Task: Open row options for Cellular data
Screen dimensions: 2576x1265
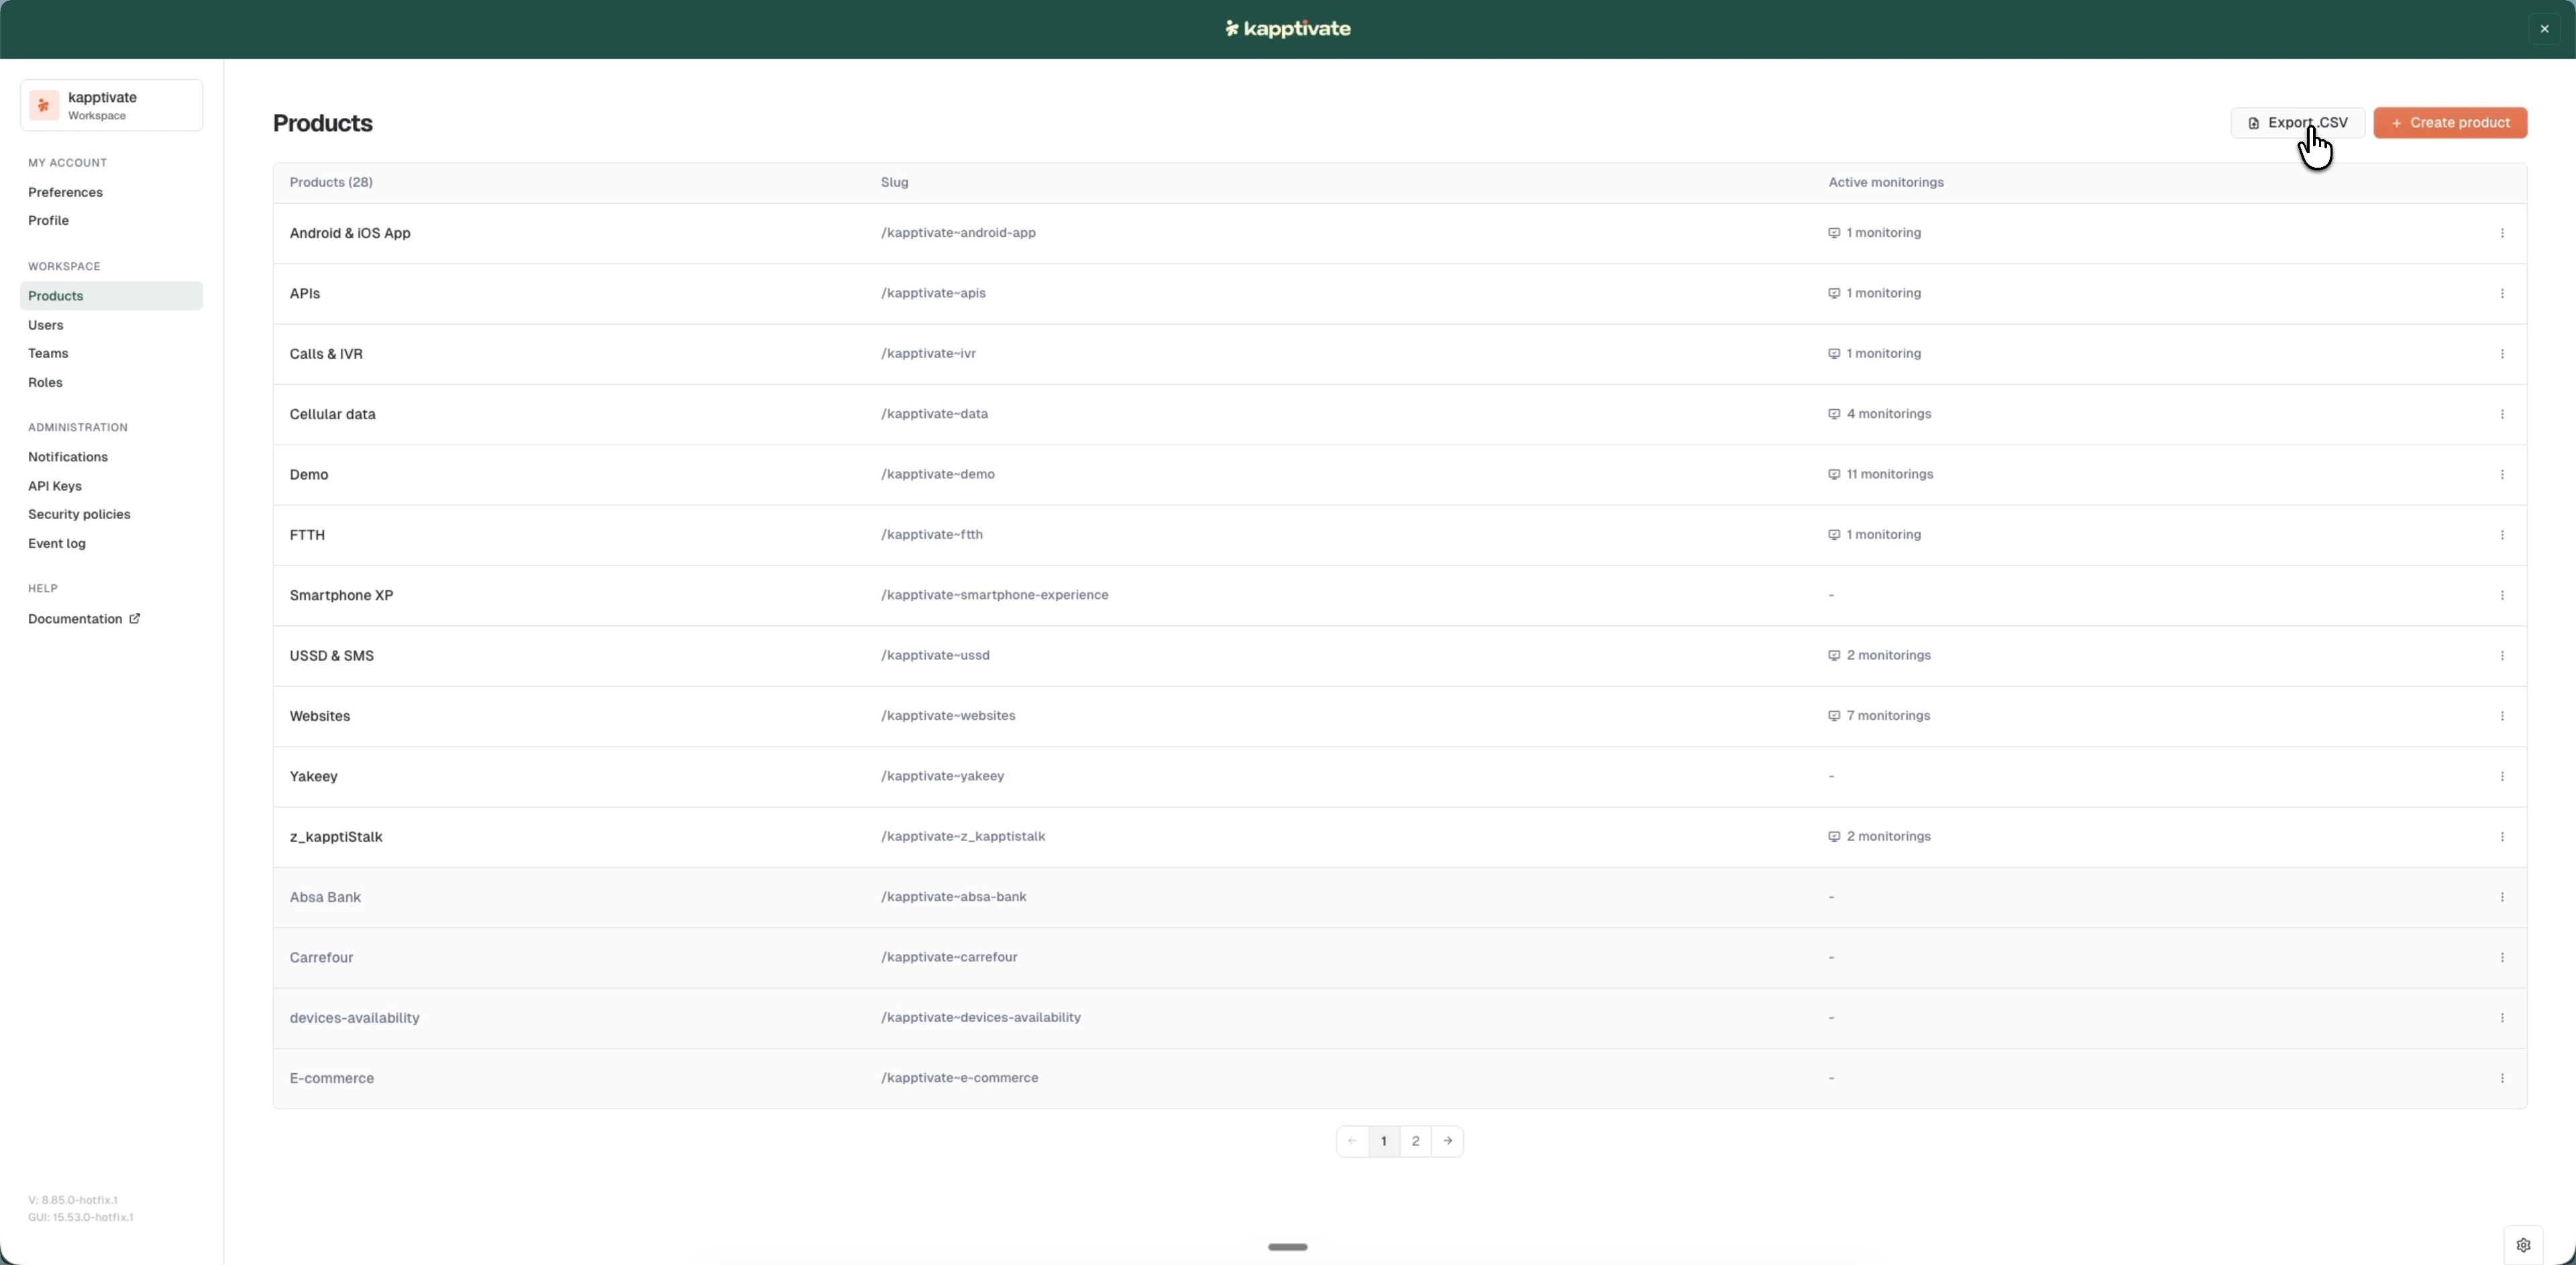Action: click(2502, 414)
